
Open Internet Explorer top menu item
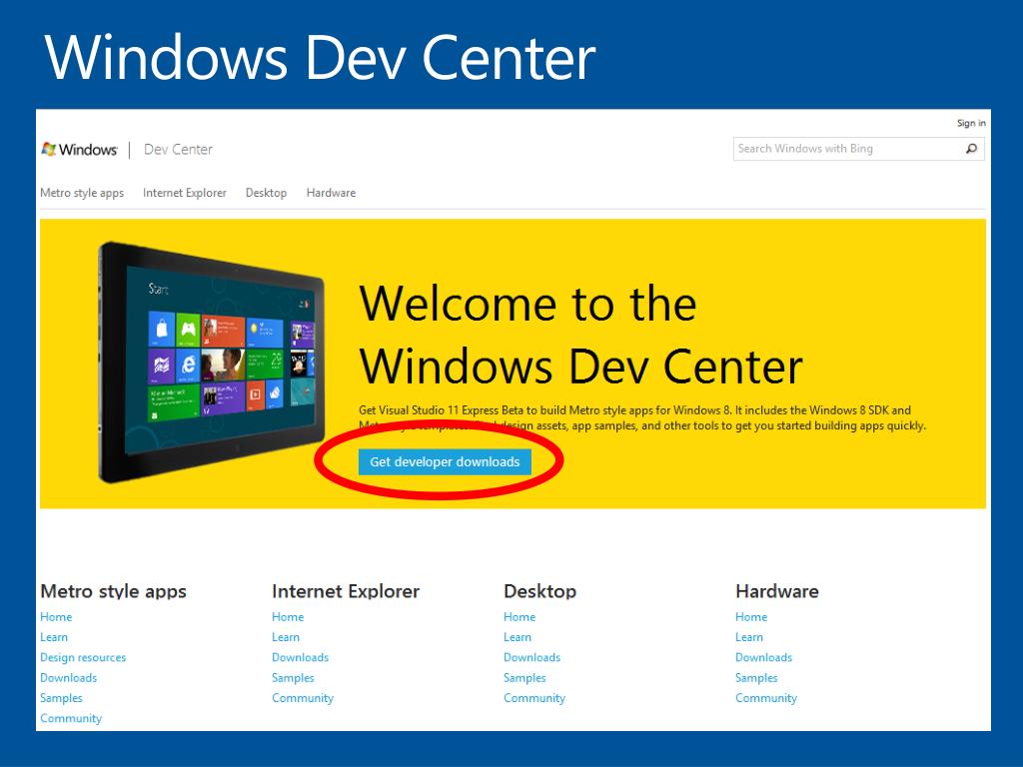[185, 193]
